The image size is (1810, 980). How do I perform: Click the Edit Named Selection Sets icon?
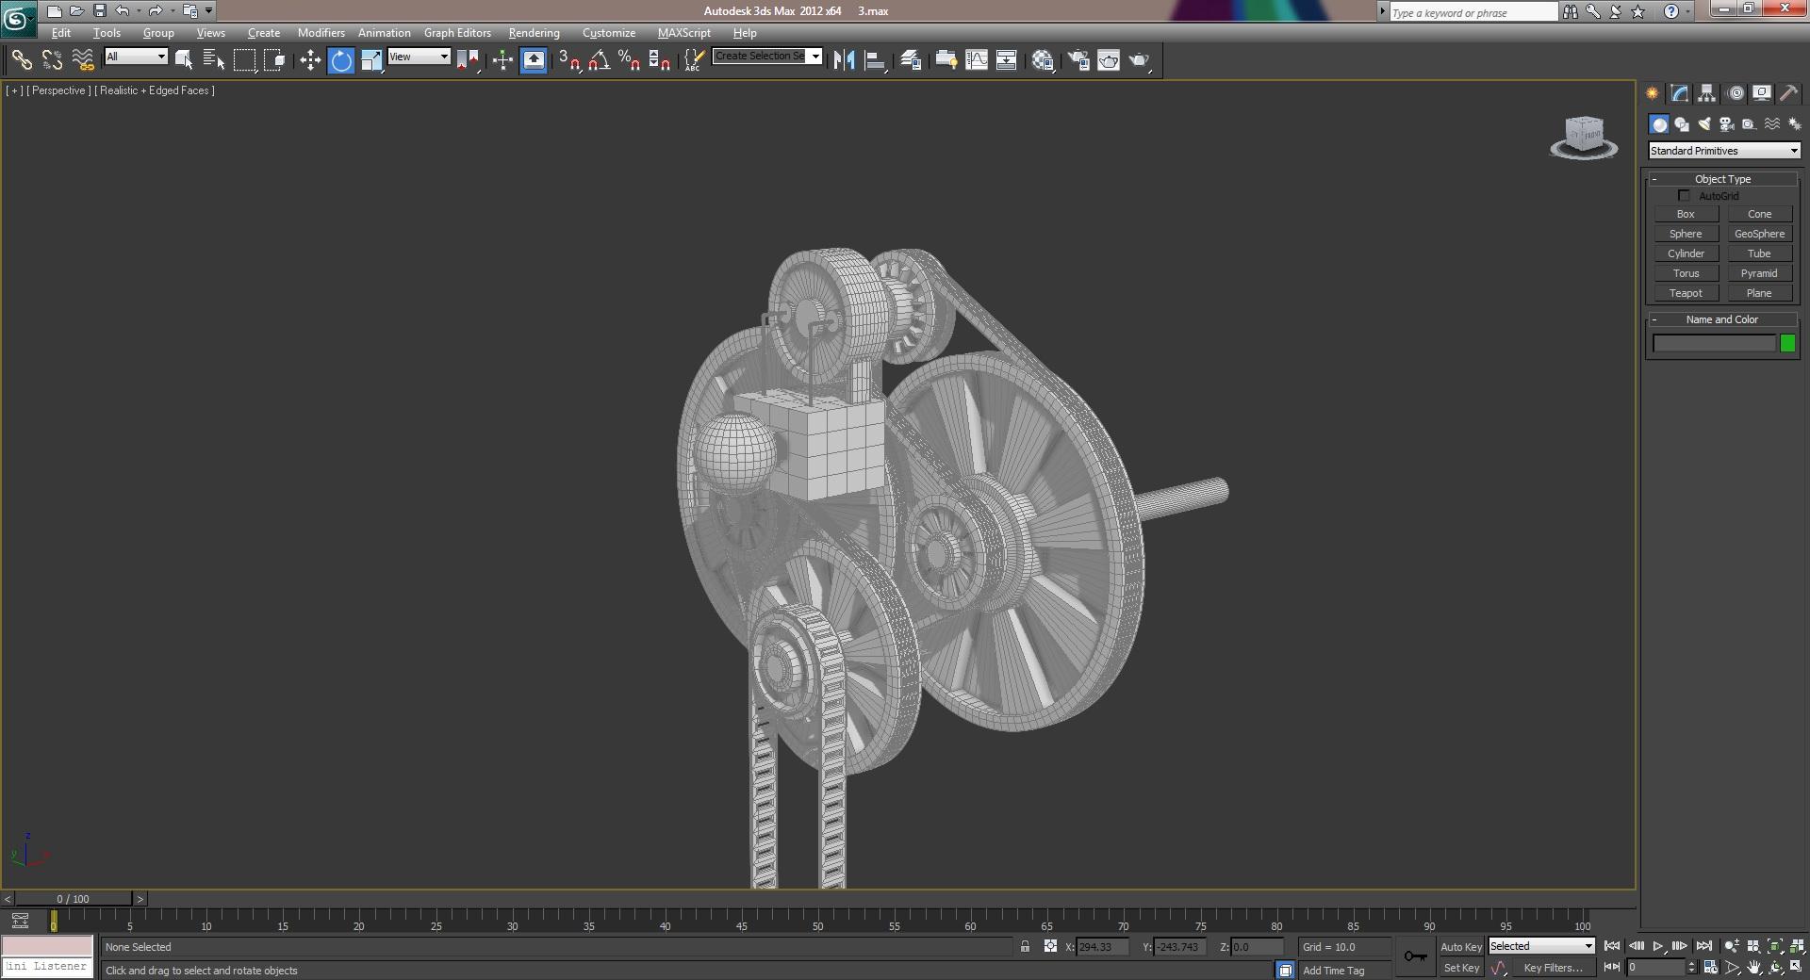click(693, 60)
